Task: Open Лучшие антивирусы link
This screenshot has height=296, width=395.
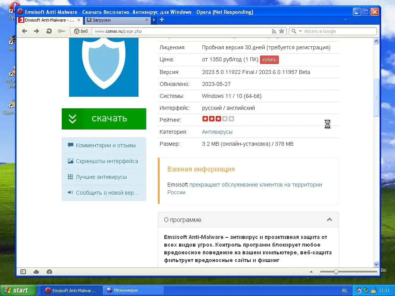Action: click(104, 177)
